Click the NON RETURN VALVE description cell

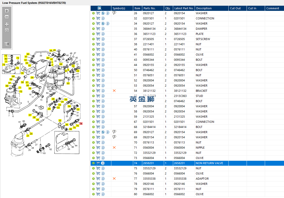[212, 163]
